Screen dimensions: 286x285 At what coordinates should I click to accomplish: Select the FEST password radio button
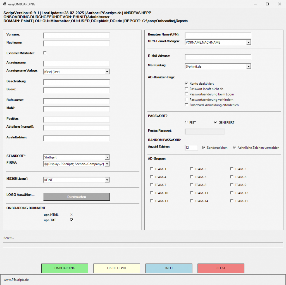[x=186, y=122]
